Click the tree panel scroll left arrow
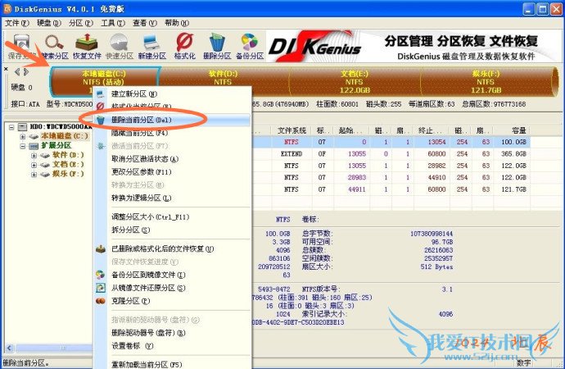565x369 pixels. click(x=10, y=348)
